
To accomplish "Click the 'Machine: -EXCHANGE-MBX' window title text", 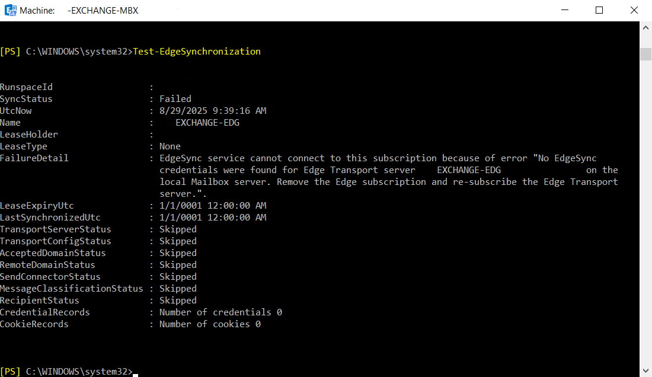I will click(x=79, y=11).
